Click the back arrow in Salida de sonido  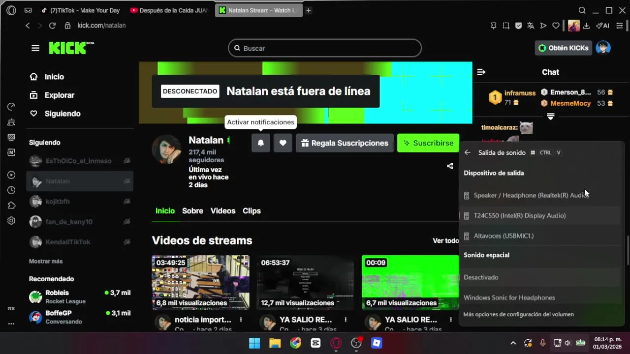click(x=468, y=153)
